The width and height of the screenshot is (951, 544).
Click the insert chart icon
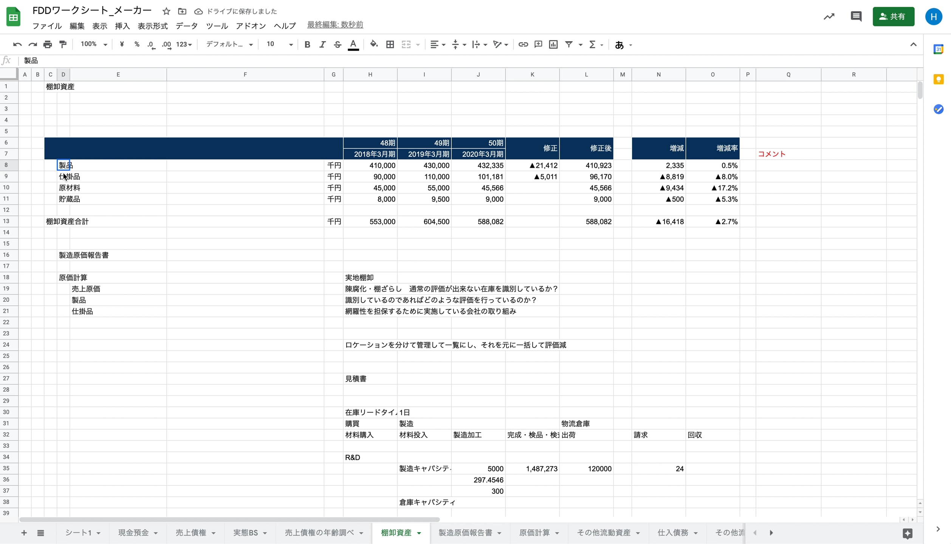coord(553,45)
